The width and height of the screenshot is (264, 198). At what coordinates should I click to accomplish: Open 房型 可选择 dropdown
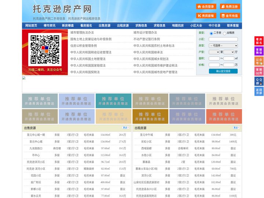pos(223,45)
